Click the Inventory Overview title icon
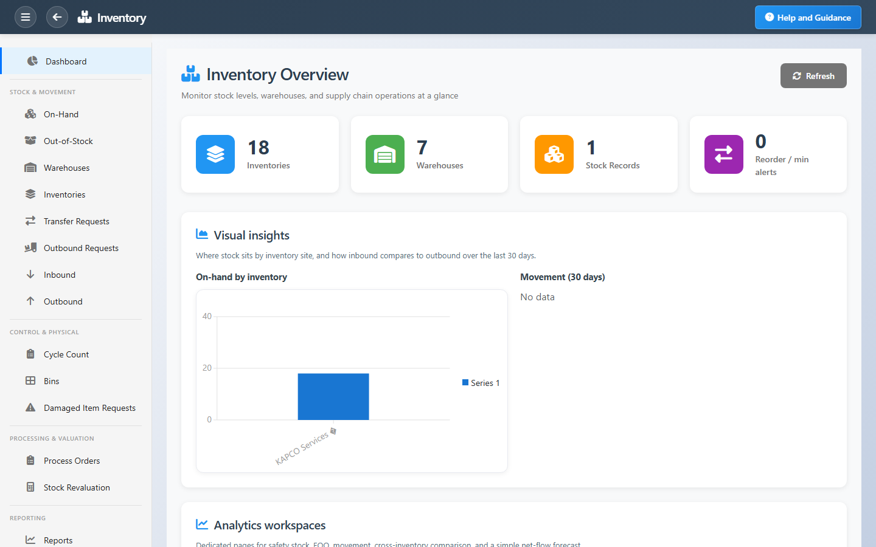This screenshot has height=547, width=876. (x=190, y=74)
